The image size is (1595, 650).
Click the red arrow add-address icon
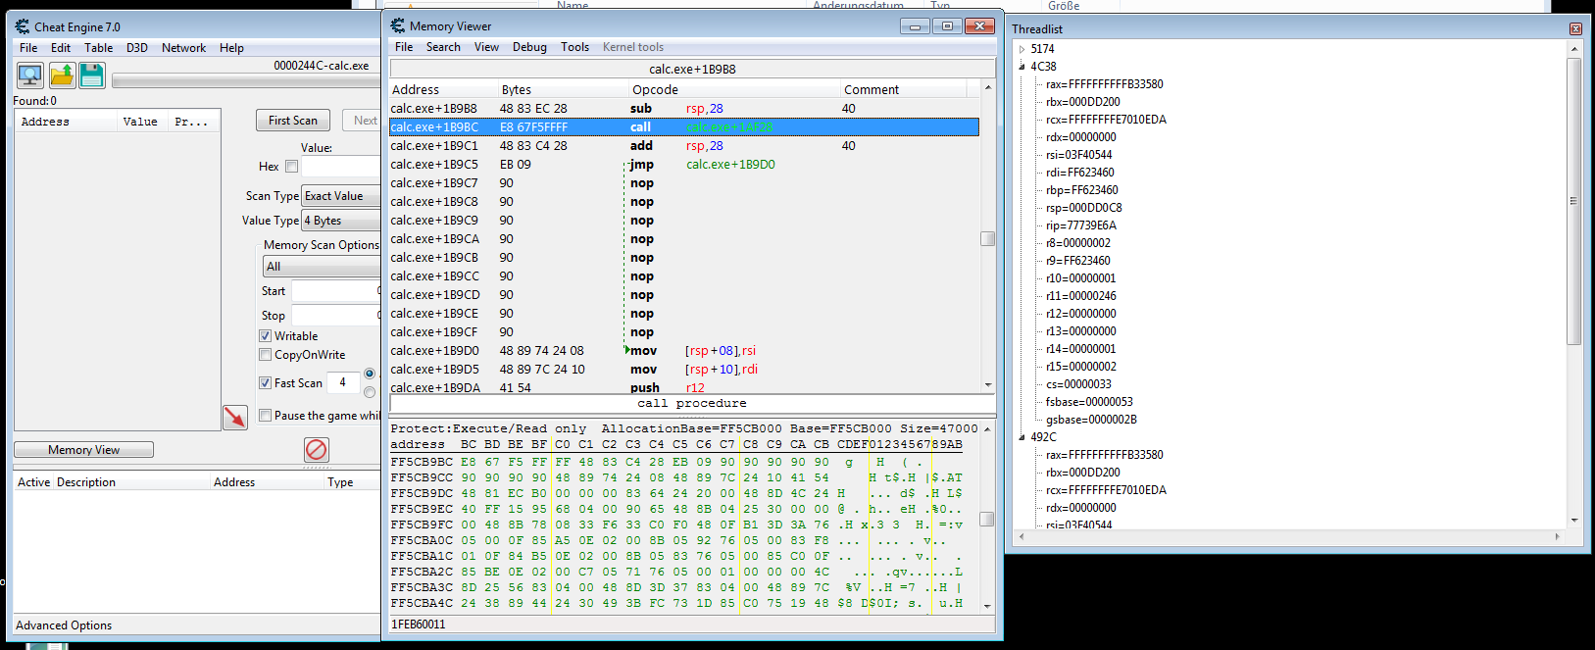click(235, 417)
